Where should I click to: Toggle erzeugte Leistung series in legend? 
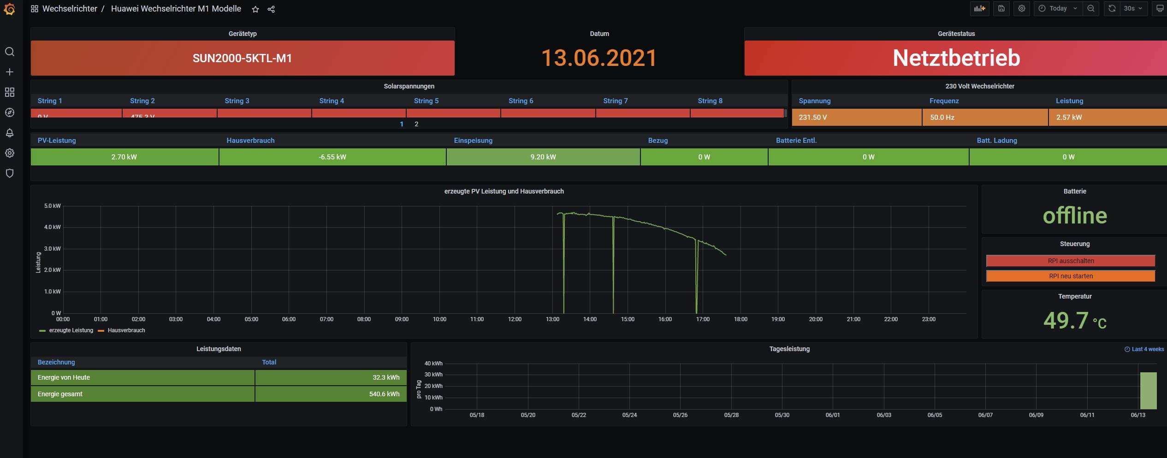click(71, 330)
